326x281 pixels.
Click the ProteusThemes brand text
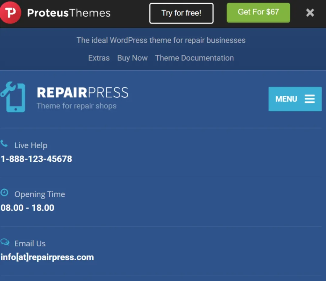[69, 13]
